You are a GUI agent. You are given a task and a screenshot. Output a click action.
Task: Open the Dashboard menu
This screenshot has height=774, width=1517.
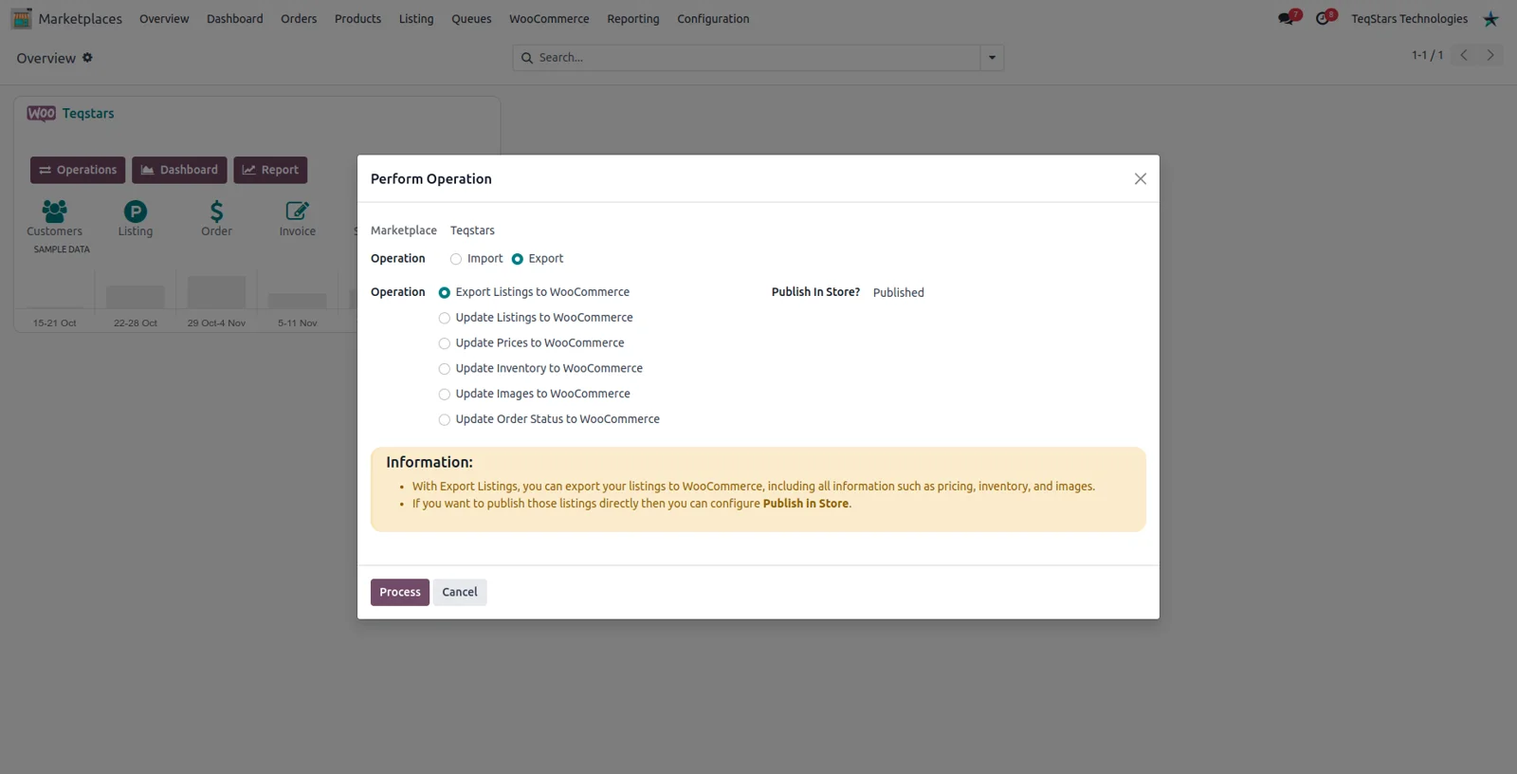[235, 19]
